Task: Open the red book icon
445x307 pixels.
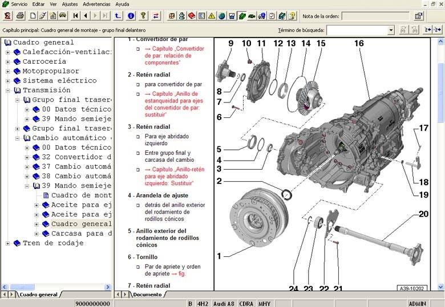Action: point(192,15)
